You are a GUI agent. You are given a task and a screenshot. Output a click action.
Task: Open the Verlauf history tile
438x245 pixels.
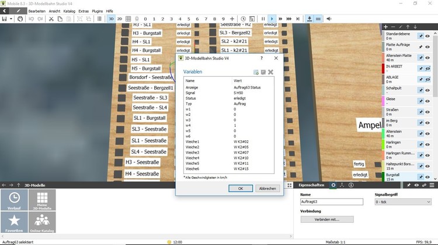pos(14,200)
